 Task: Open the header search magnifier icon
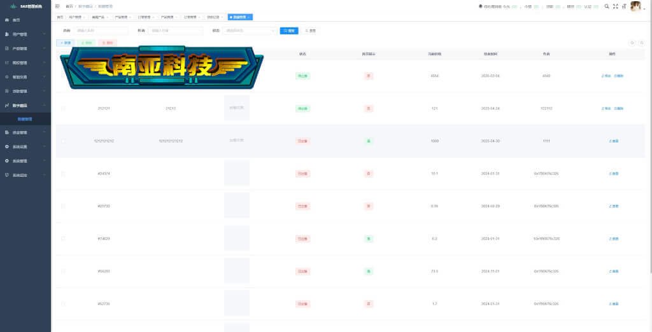point(607,6)
